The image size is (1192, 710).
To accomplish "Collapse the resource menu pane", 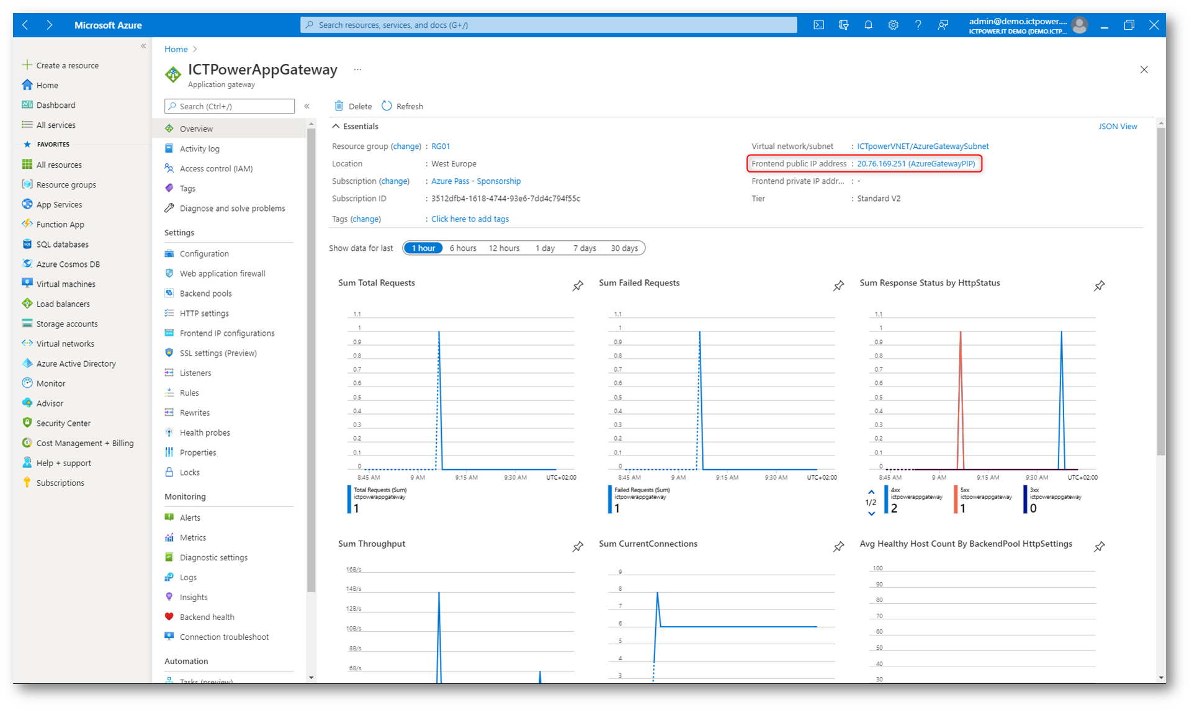I will point(307,106).
